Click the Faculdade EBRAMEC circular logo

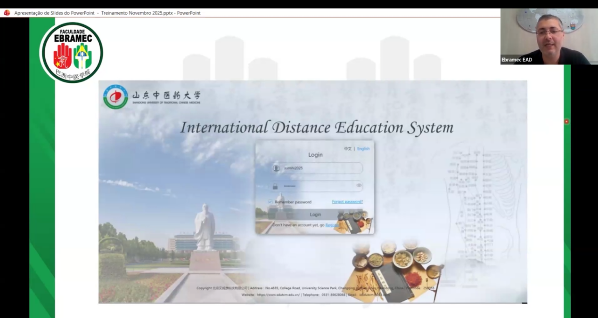pos(72,53)
